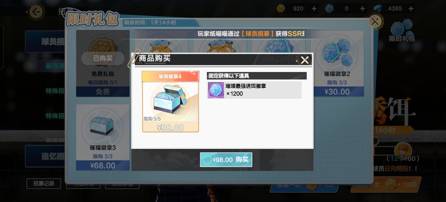Add gold coins via plus next to 920
The image size is (446, 202).
coord(314,9)
